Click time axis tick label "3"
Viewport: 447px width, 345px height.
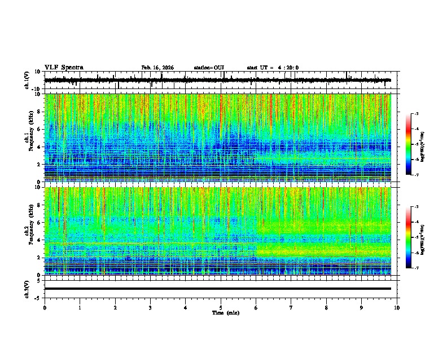[150, 308]
